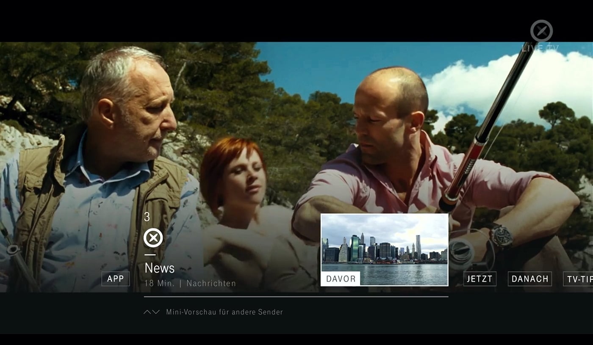593x345 pixels.
Task: Open the APP panel
Action: (x=115, y=279)
